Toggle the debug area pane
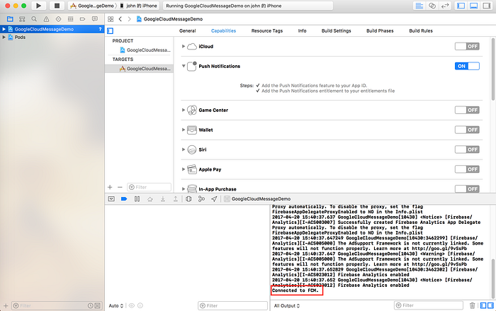The image size is (496, 311). click(474, 6)
